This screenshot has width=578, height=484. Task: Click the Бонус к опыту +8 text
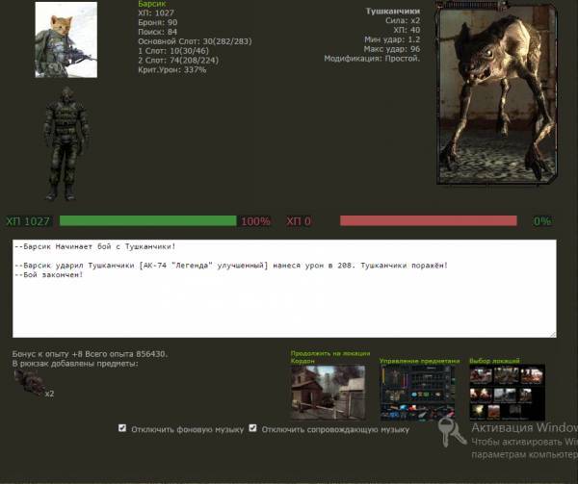click(47, 354)
